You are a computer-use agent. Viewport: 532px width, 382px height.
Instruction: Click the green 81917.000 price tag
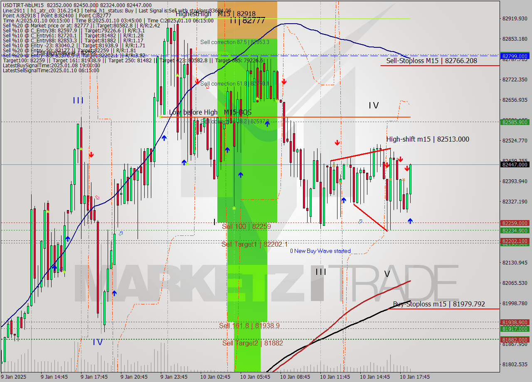pyautogui.click(x=515, y=329)
